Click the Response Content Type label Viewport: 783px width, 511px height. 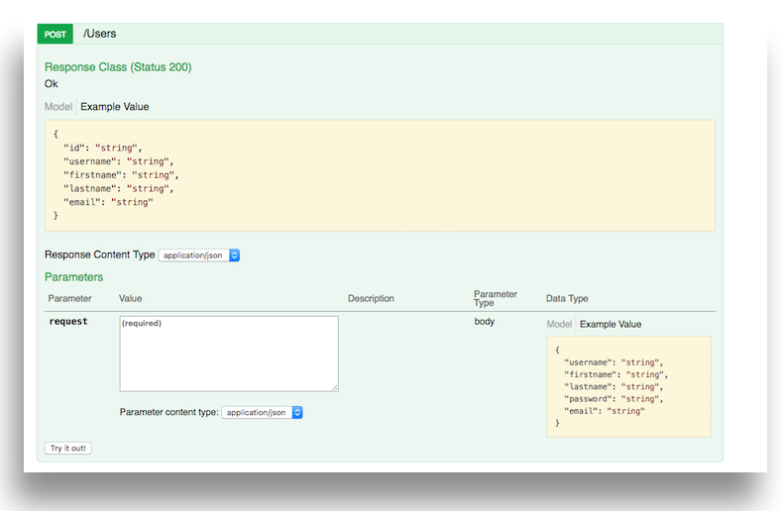click(x=100, y=255)
